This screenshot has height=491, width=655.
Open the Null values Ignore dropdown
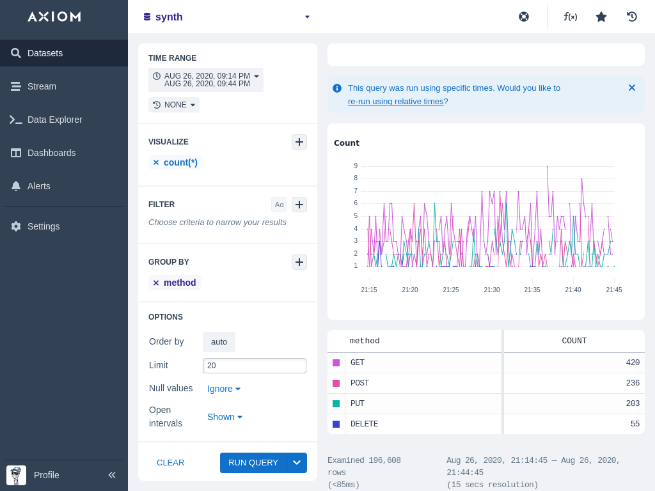(224, 389)
